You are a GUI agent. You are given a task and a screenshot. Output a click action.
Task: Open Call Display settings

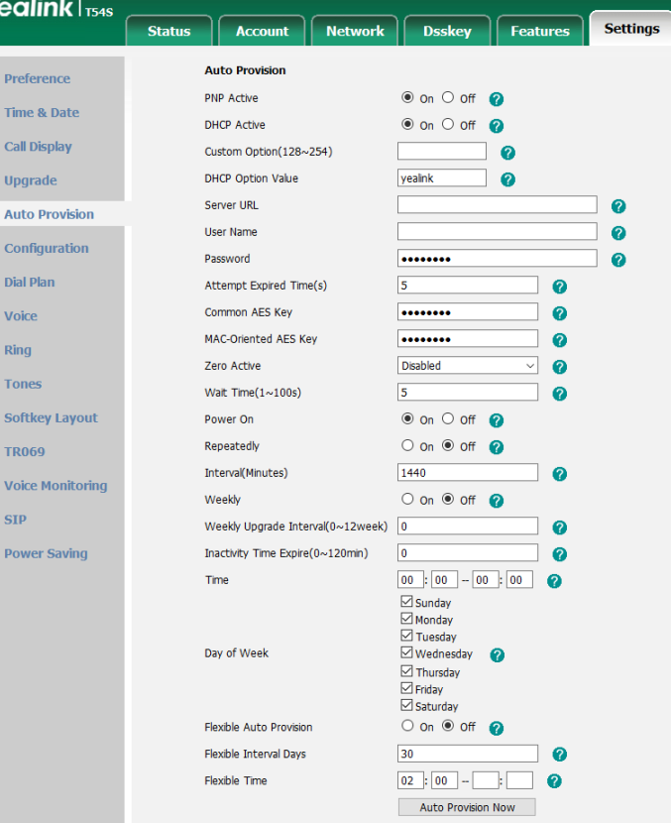[38, 147]
